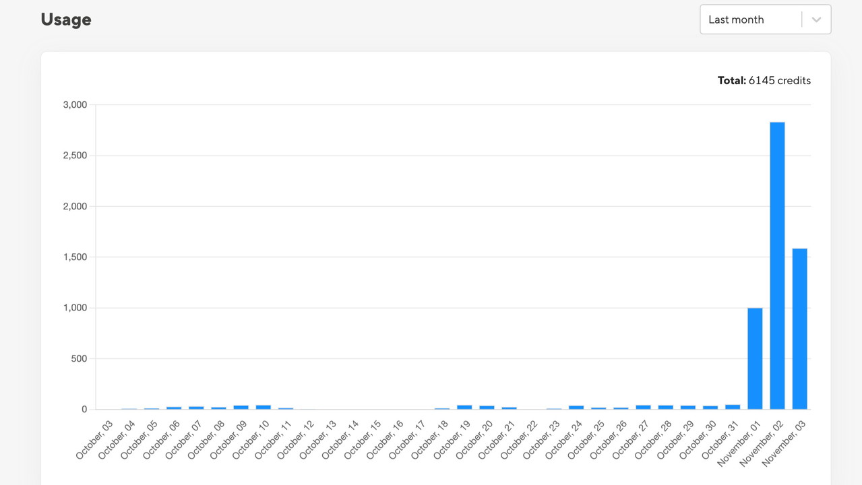This screenshot has height=485, width=862.
Task: Open the Last month period dropdown
Action: point(751,20)
